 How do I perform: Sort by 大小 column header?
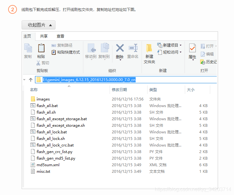point(191,90)
